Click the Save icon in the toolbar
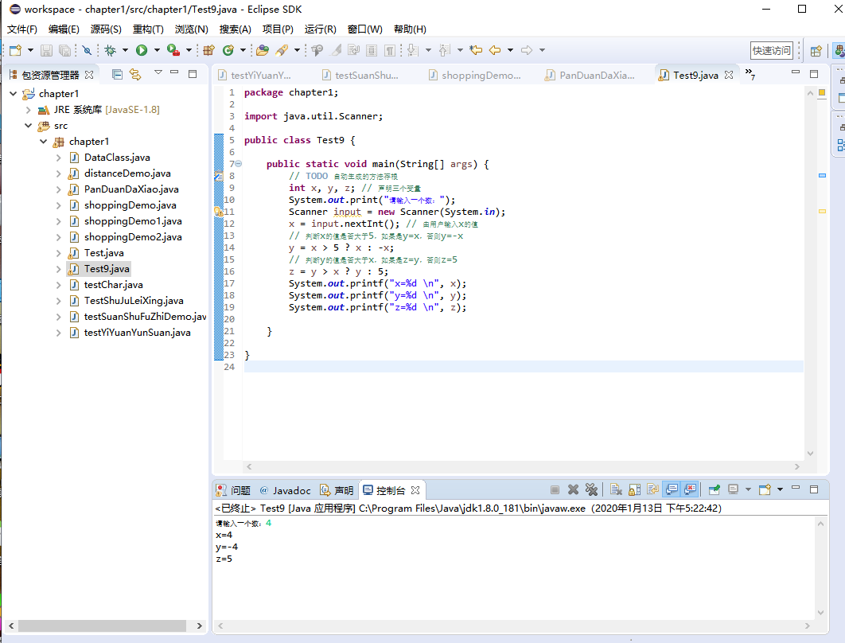845x643 pixels. click(46, 50)
